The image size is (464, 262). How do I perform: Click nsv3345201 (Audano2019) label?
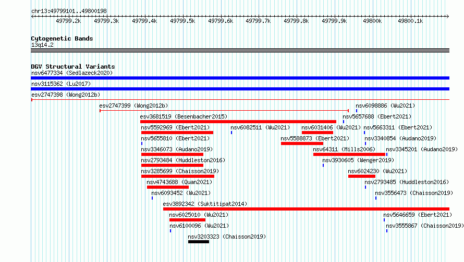click(422, 149)
